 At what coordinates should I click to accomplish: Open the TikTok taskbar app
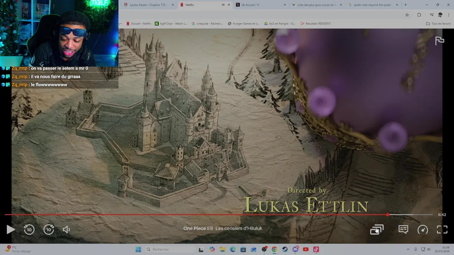coord(316,249)
